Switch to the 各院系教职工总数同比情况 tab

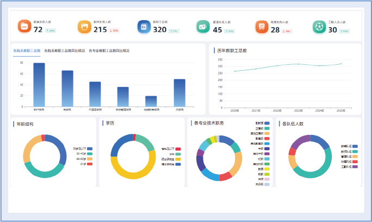[x=65, y=51]
